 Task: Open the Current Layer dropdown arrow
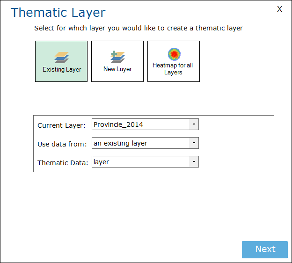pos(194,124)
